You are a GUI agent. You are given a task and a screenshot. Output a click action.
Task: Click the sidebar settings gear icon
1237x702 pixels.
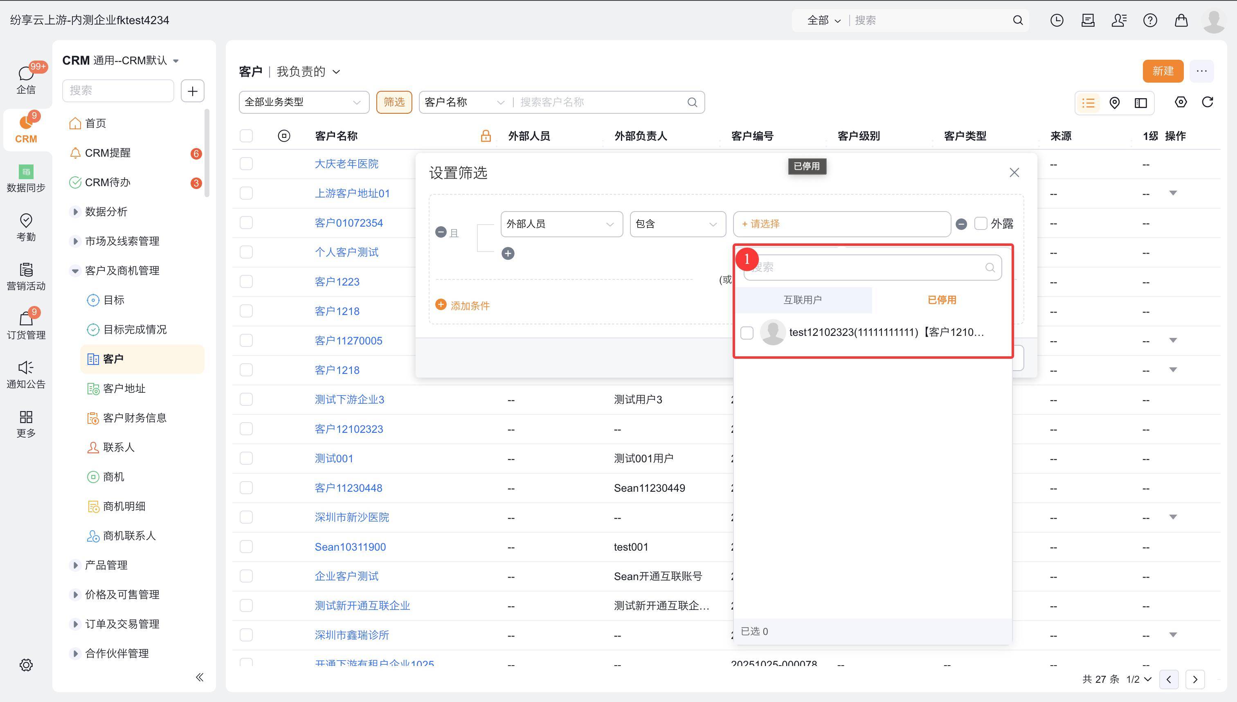pyautogui.click(x=26, y=665)
